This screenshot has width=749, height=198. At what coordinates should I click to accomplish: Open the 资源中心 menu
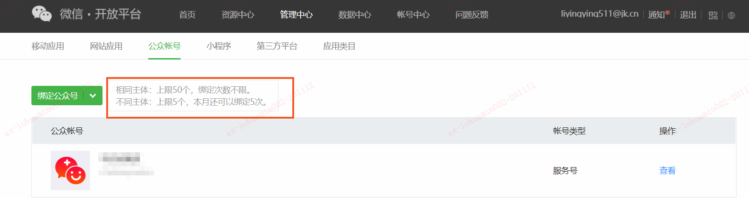237,15
